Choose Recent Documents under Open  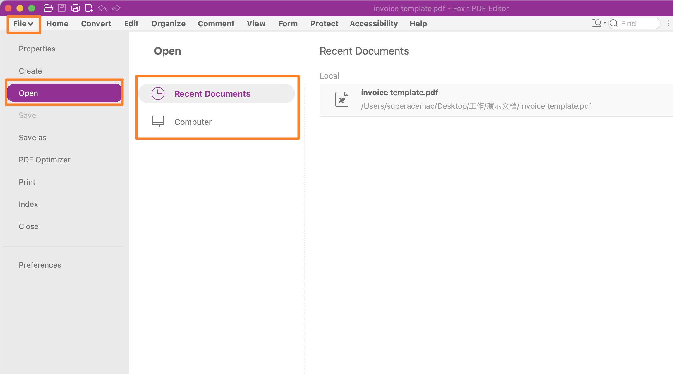(217, 93)
